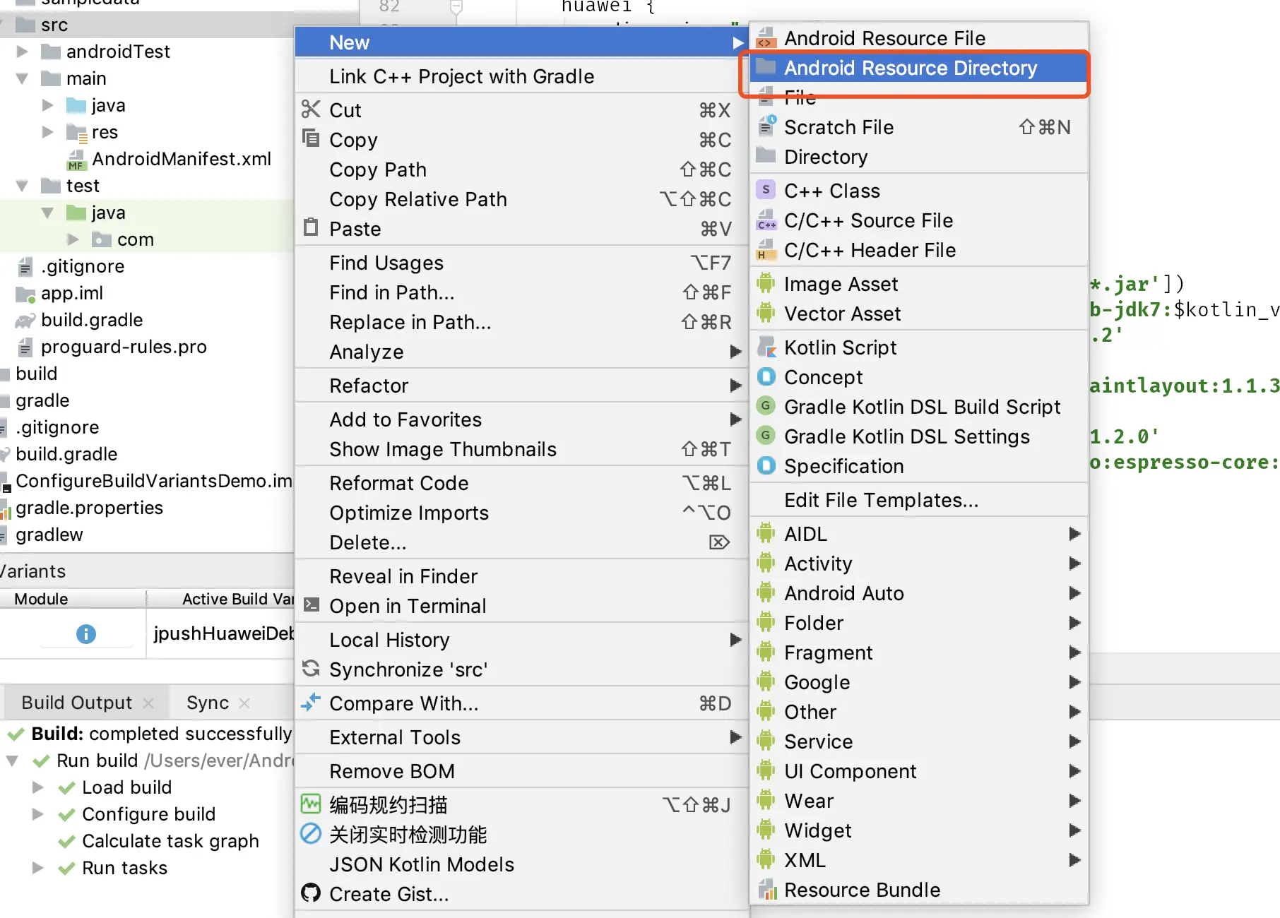The height and width of the screenshot is (918, 1280).
Task: Click the C/C++ Header File icon
Action: (766, 250)
